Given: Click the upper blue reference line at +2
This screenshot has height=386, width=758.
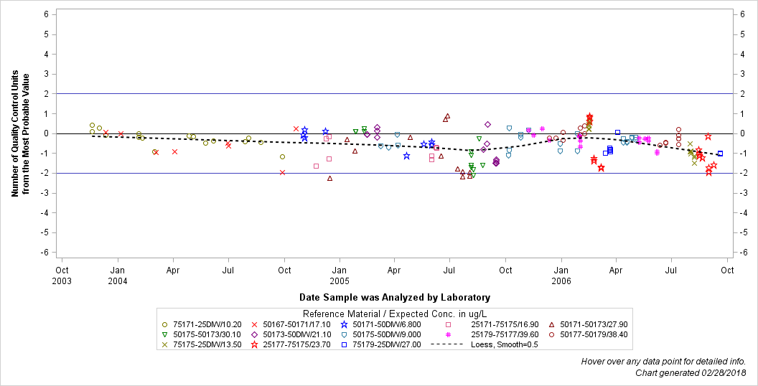Looking at the screenshot, I should click(394, 94).
